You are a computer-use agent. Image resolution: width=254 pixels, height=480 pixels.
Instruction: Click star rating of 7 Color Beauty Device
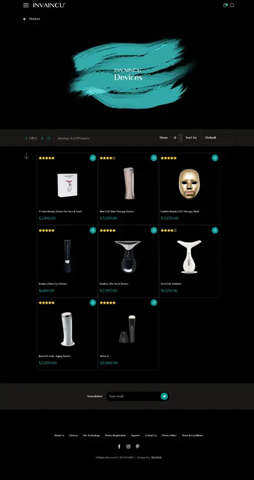(x=47, y=158)
